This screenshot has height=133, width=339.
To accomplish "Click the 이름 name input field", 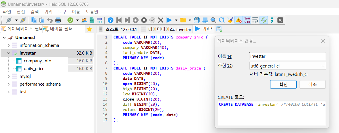I will tap(287, 56).
